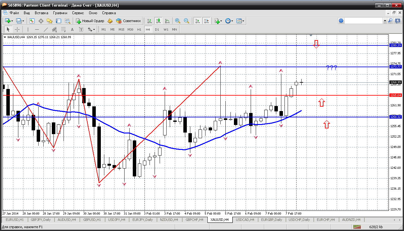Screen dimensions: 404x231
Task: Click the Новый Ордер button
Action: (90, 21)
